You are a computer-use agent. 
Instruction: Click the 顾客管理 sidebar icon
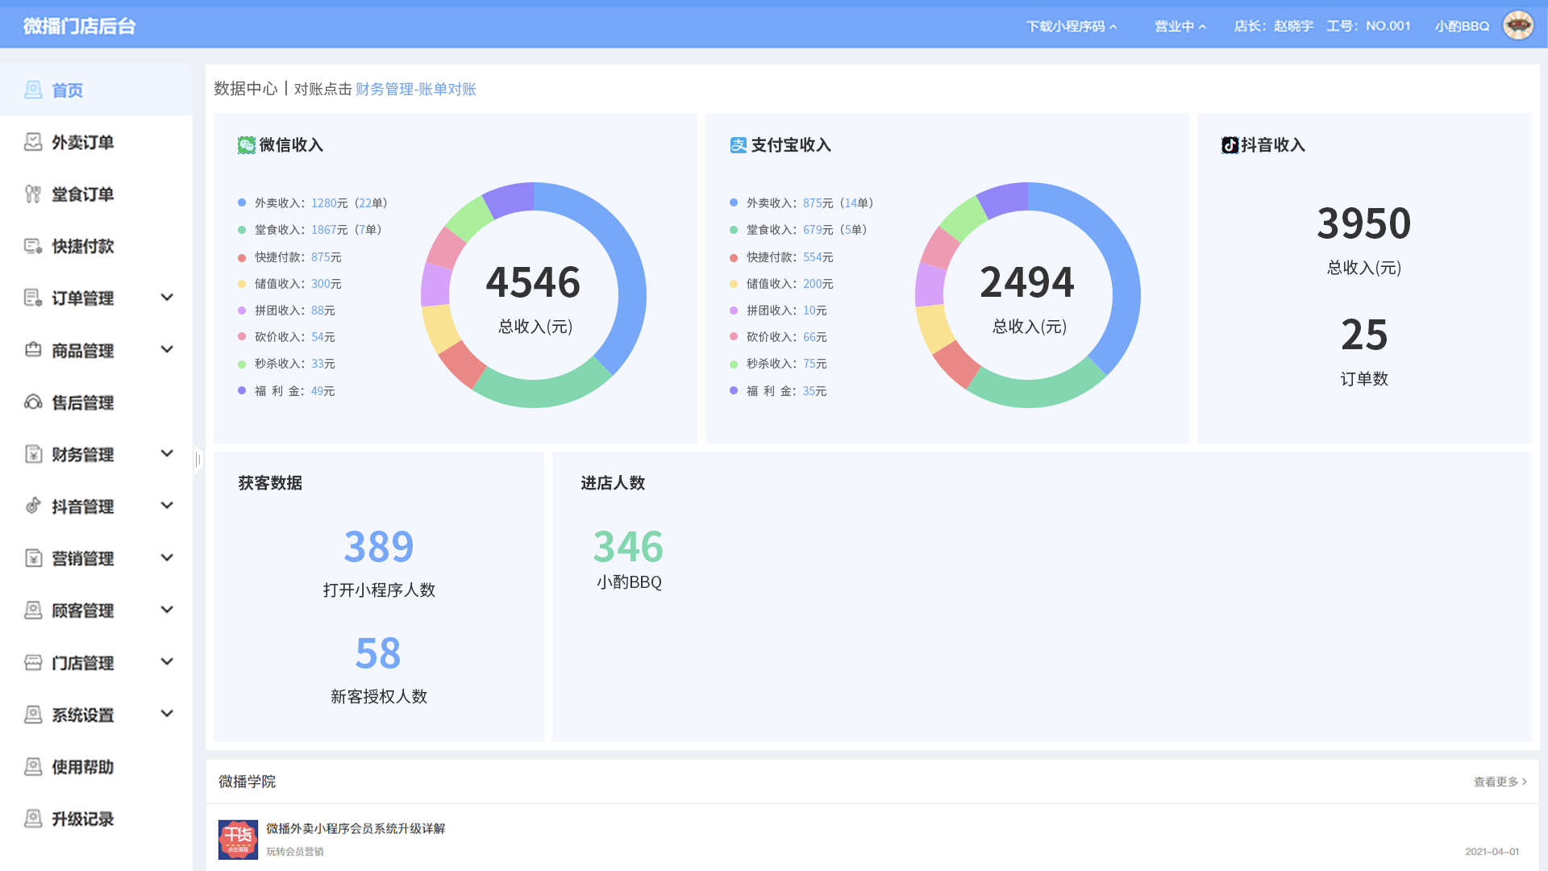coord(33,610)
